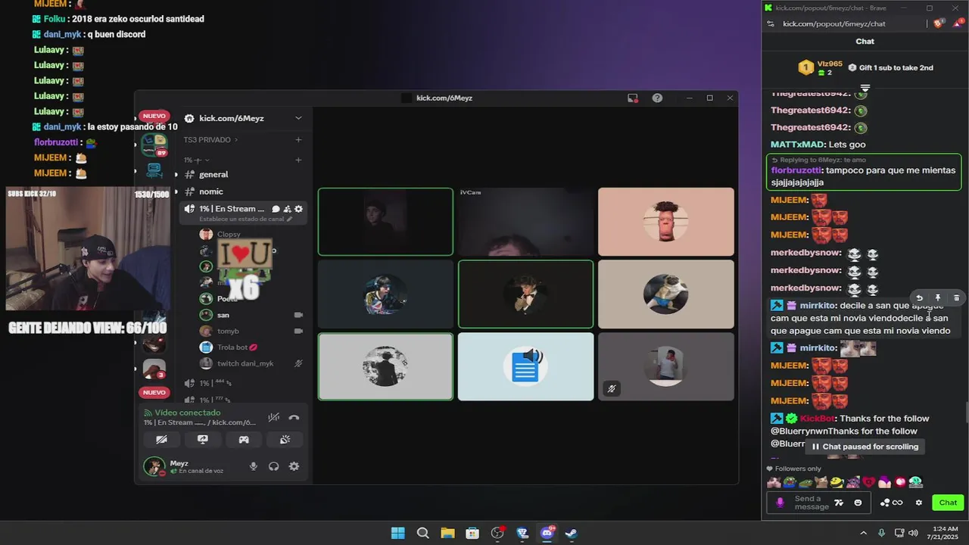Open server icon with 3 notification badge
Image resolution: width=969 pixels, height=545 pixels.
(x=154, y=369)
